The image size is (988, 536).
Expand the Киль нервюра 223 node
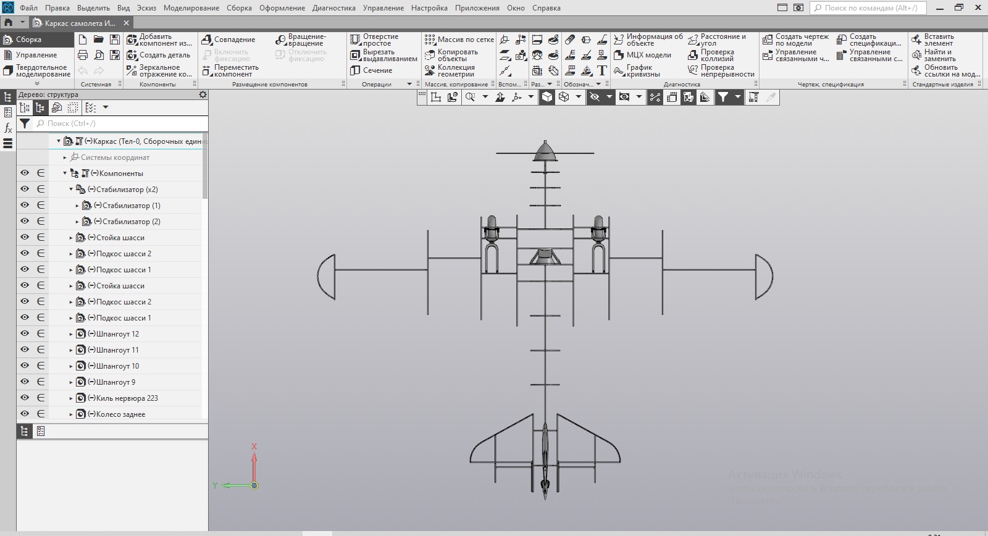(x=71, y=398)
